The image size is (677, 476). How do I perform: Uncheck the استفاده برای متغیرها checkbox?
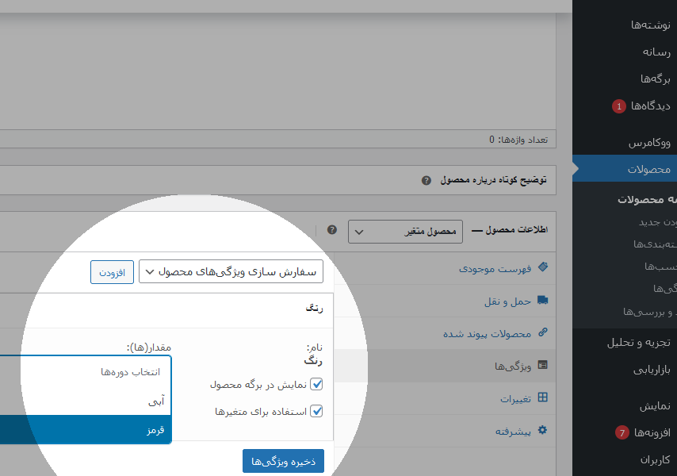coord(317,411)
